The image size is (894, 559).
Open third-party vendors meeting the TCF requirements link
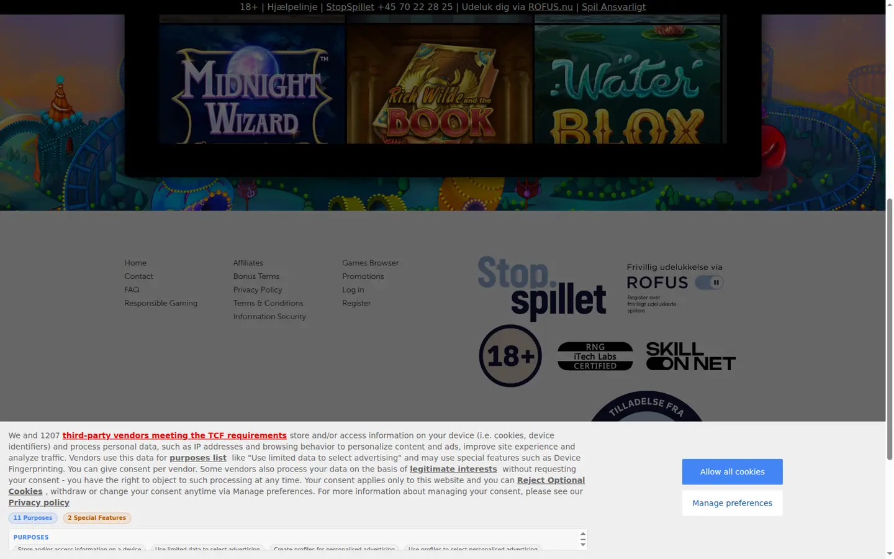pos(174,435)
